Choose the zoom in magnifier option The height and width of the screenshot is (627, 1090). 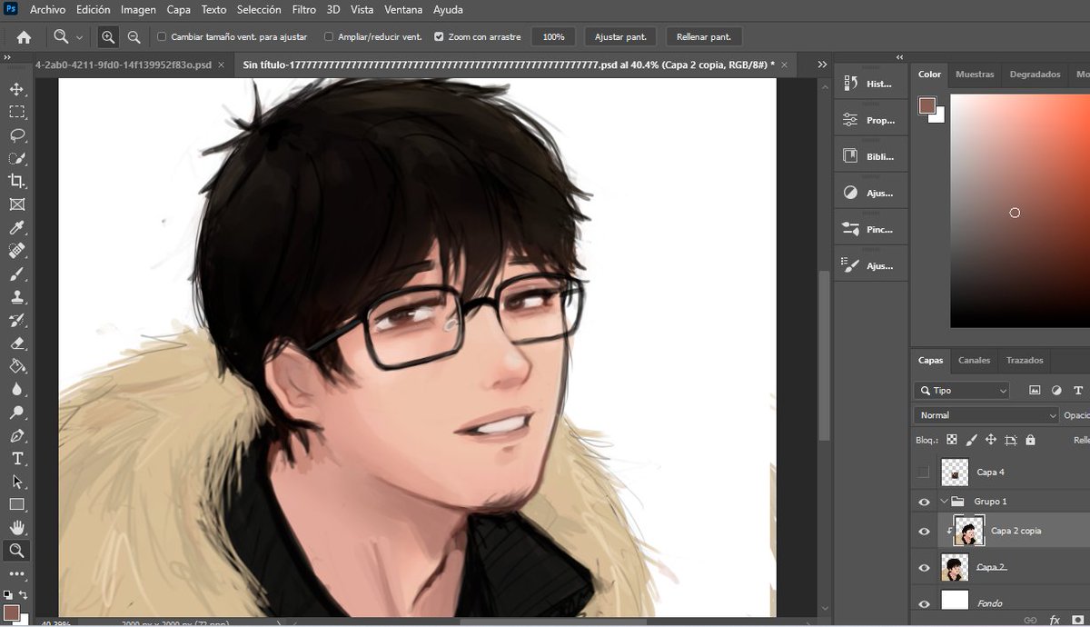point(108,37)
